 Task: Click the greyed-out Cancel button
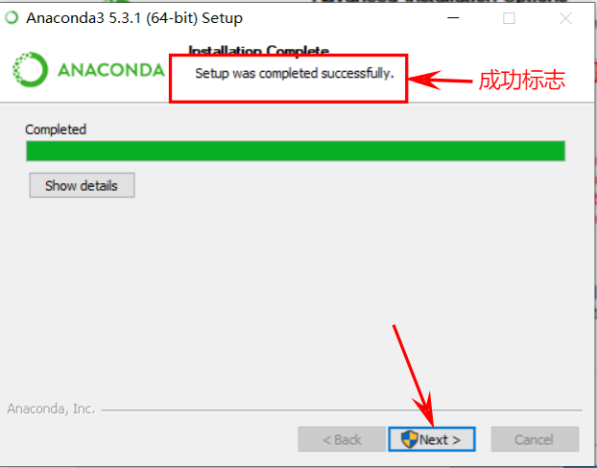click(535, 439)
